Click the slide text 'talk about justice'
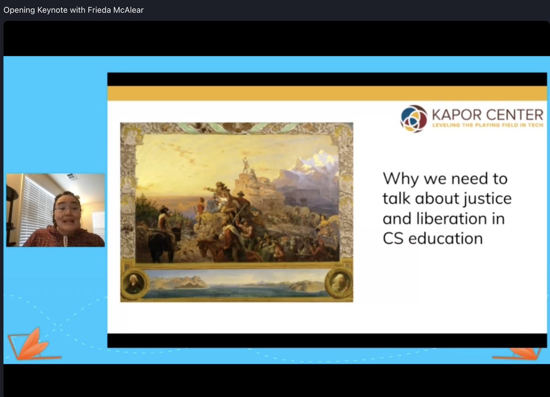 [447, 199]
